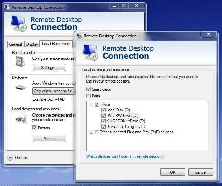Click the title bar icon of the back window

[x=7, y=7]
